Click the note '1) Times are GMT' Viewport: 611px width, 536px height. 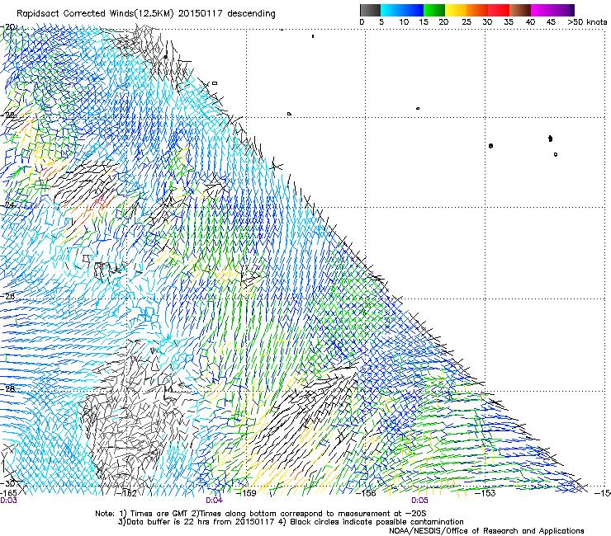point(154,514)
